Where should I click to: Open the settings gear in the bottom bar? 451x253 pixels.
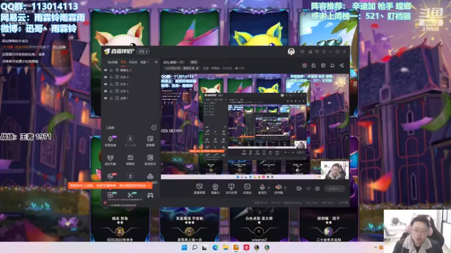(317, 188)
